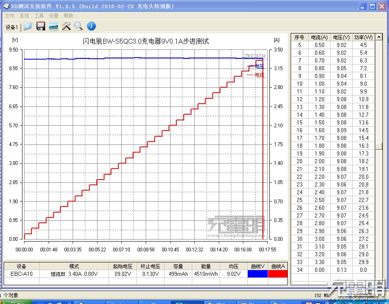This screenshot has width=389, height=304.
Task: Select row 25 with current 2.50
Action: [x=333, y=200]
